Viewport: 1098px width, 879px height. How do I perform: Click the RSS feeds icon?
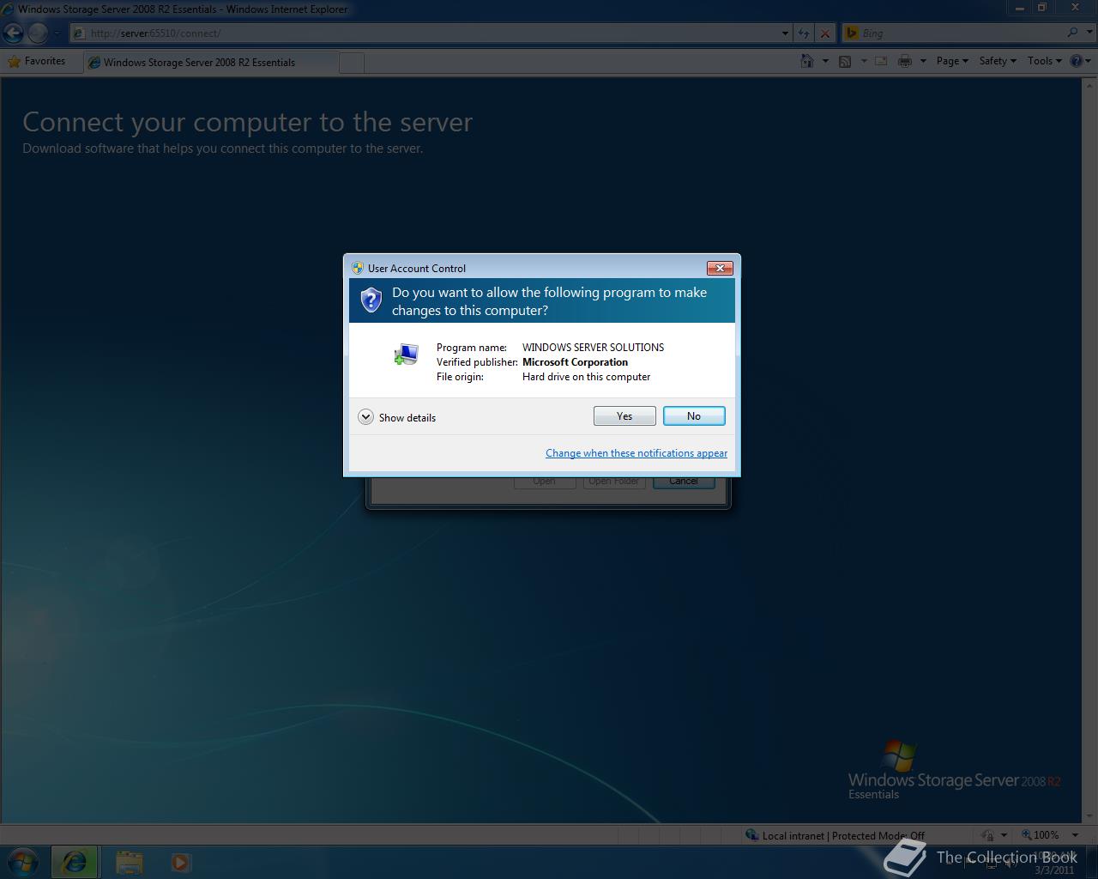tap(845, 61)
